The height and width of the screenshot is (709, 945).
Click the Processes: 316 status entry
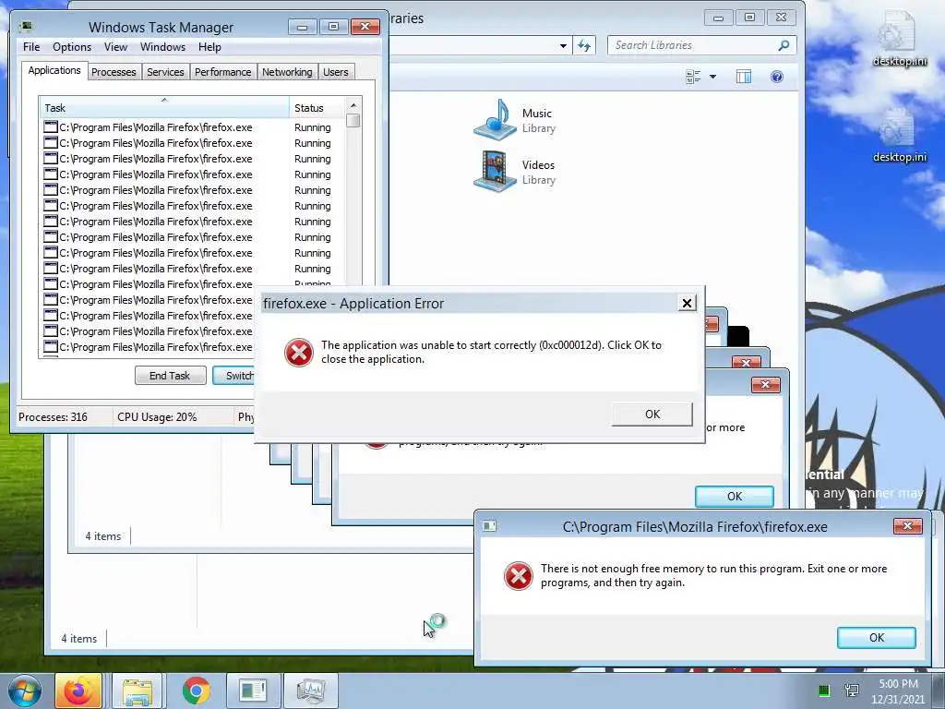(x=53, y=417)
